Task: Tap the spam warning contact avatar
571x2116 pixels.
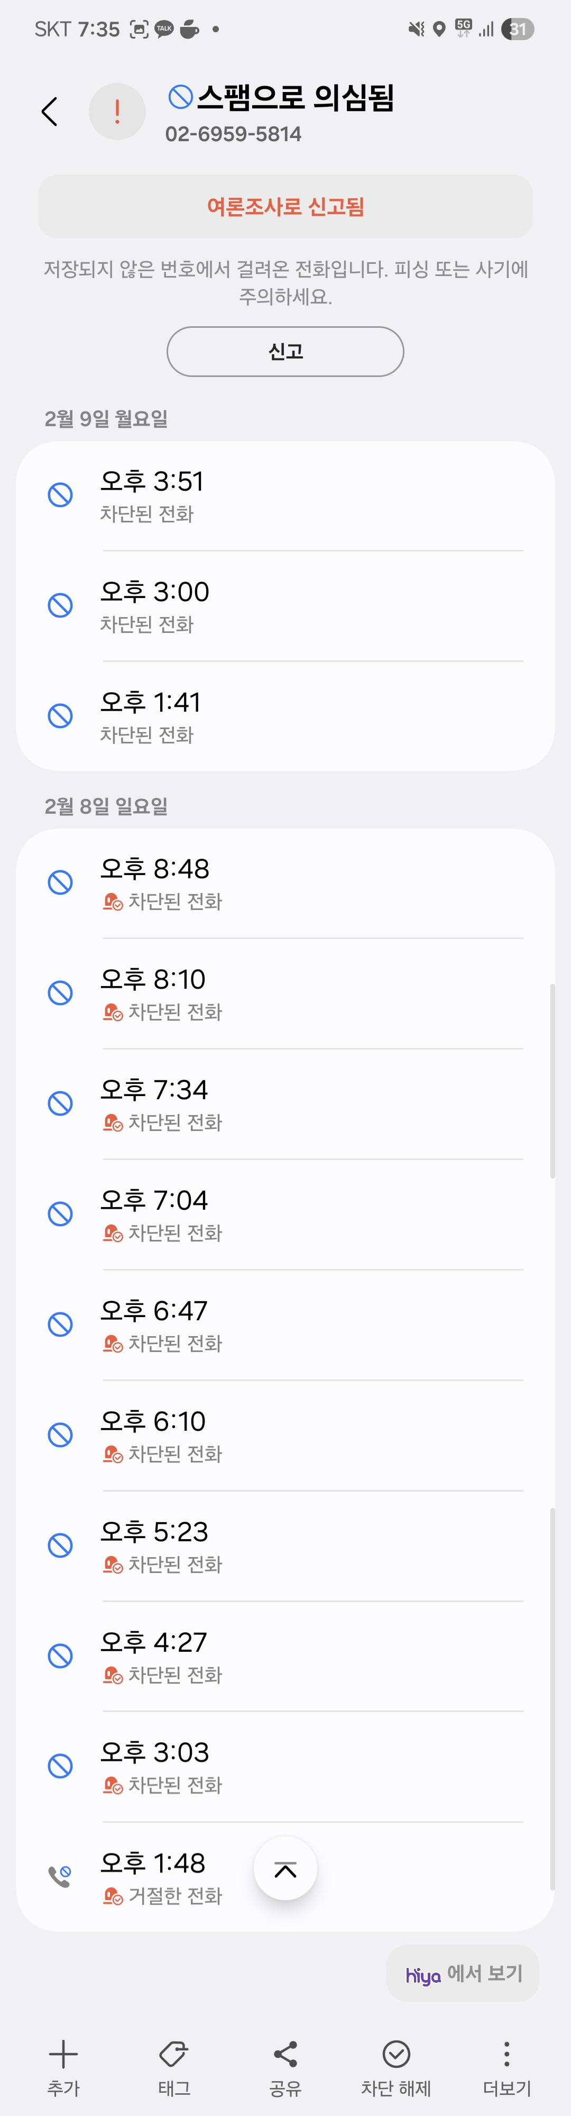Action: 117,112
